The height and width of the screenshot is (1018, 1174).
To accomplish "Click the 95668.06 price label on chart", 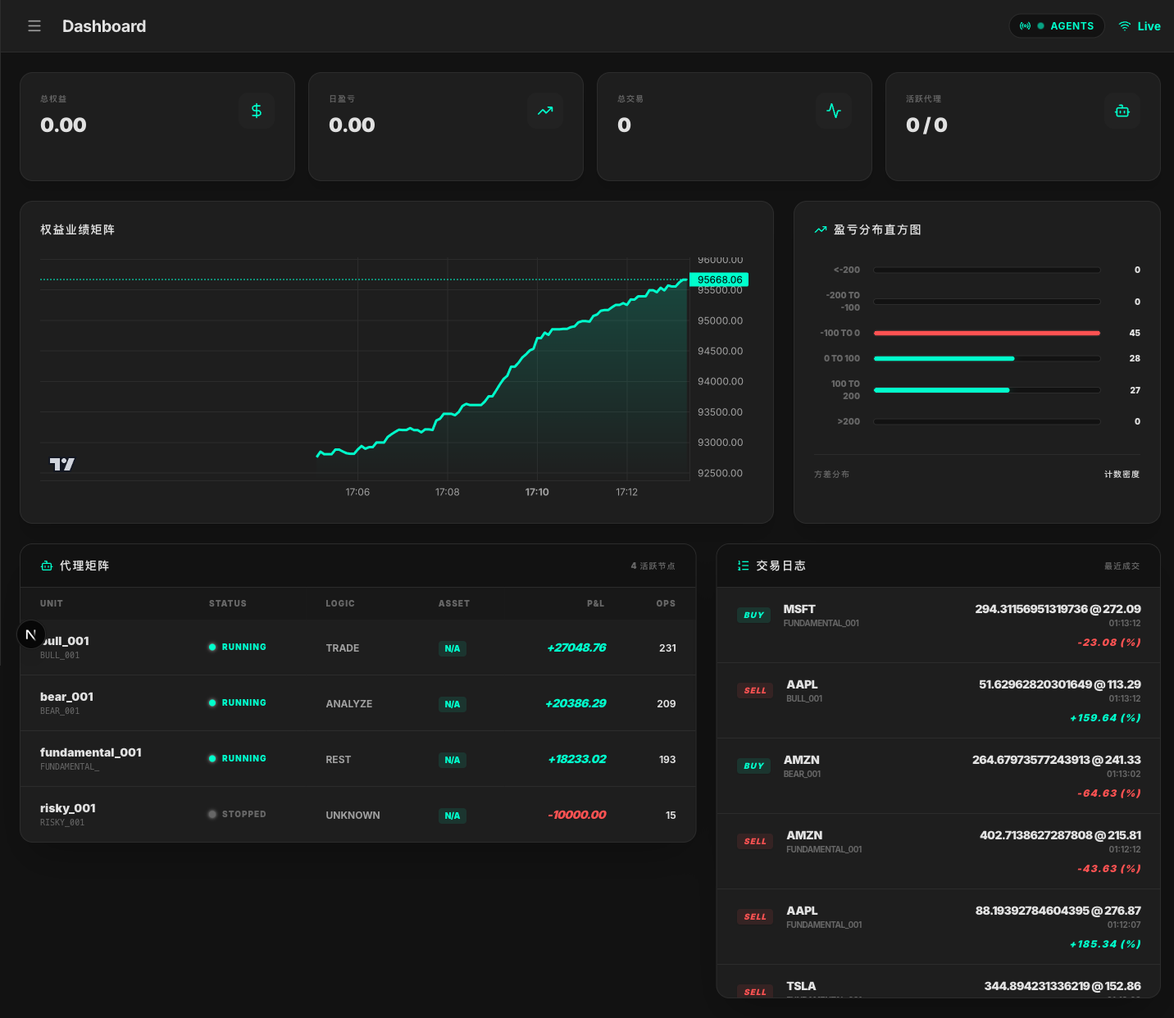I will (719, 279).
